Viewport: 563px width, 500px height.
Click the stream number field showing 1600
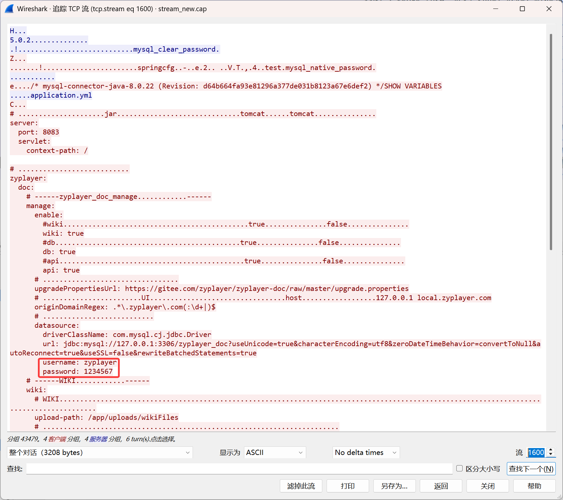(536, 452)
